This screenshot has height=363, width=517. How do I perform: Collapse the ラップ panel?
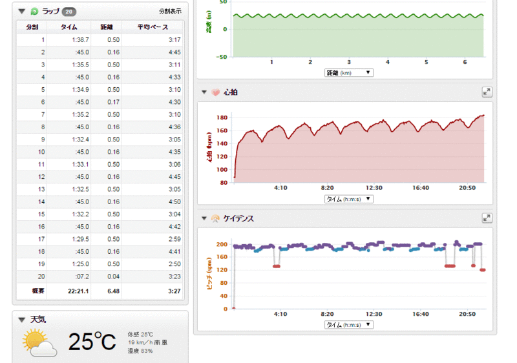click(x=23, y=11)
